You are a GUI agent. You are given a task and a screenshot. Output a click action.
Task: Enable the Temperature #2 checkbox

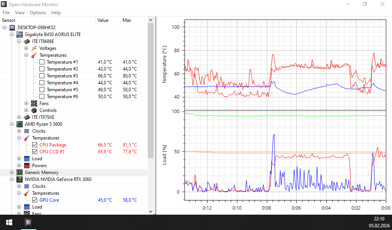pyautogui.click(x=42, y=69)
